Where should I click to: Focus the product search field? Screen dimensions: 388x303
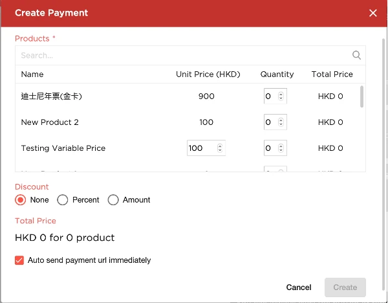pyautogui.click(x=184, y=55)
